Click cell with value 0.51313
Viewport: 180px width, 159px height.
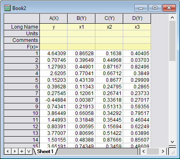click(109, 107)
